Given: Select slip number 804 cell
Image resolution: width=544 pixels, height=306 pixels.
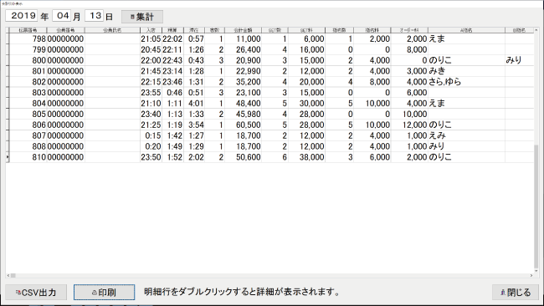Looking at the screenshot, I should [28, 104].
